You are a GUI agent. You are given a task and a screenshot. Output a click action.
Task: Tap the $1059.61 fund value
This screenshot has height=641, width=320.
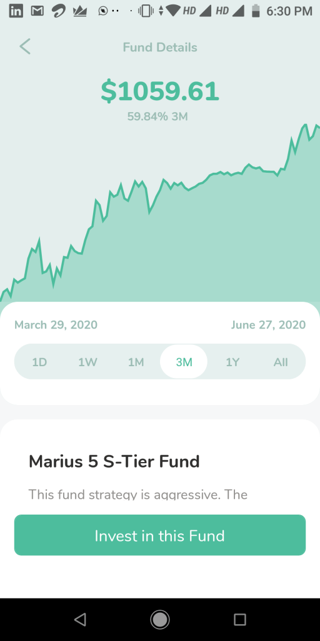160,91
